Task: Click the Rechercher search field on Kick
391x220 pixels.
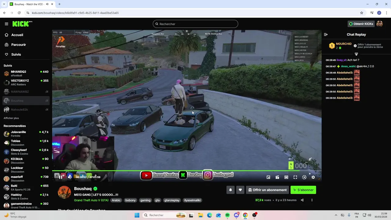Action: point(195,24)
